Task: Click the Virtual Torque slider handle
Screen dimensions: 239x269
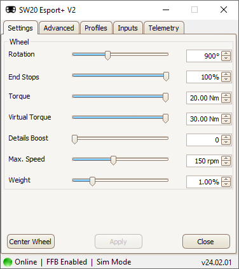Action: (x=165, y=118)
